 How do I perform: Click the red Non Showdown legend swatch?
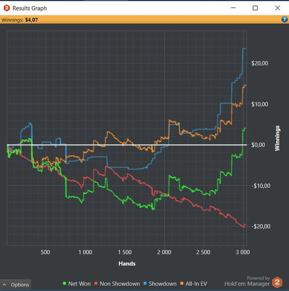[96, 284]
